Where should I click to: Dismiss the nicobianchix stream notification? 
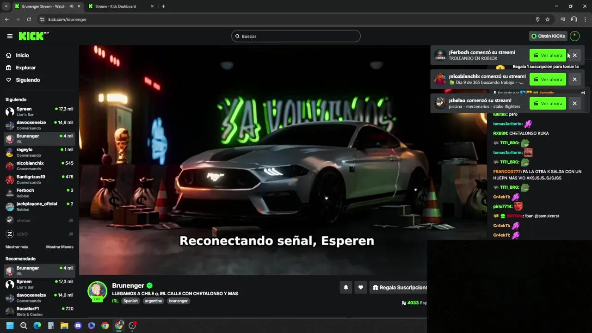coord(574,80)
